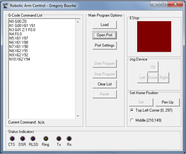186x154 pixels.
Task: Clear the command list with Clear List
Action: click(104, 84)
